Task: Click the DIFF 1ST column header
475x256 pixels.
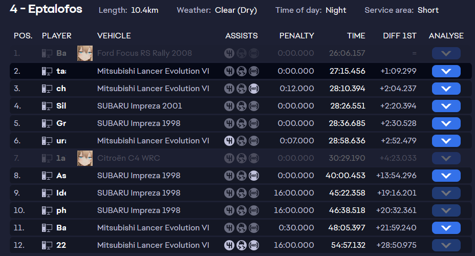Action: (x=400, y=36)
